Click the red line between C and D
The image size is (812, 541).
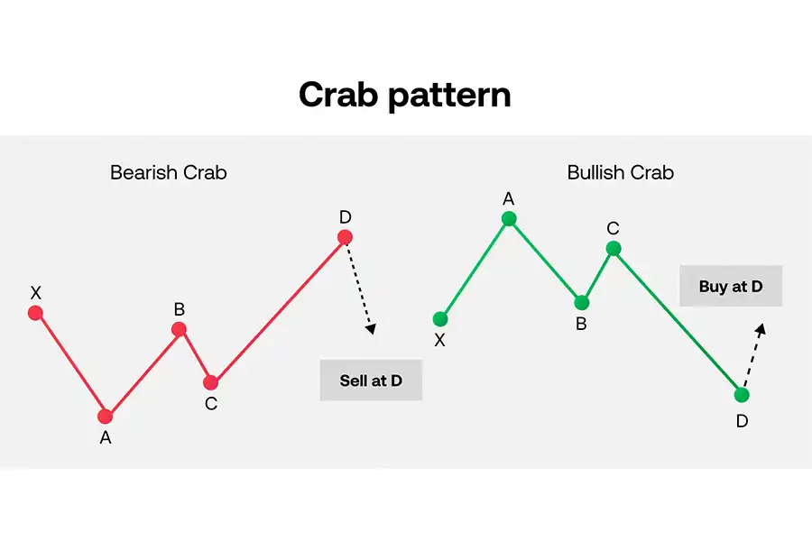[278, 310]
